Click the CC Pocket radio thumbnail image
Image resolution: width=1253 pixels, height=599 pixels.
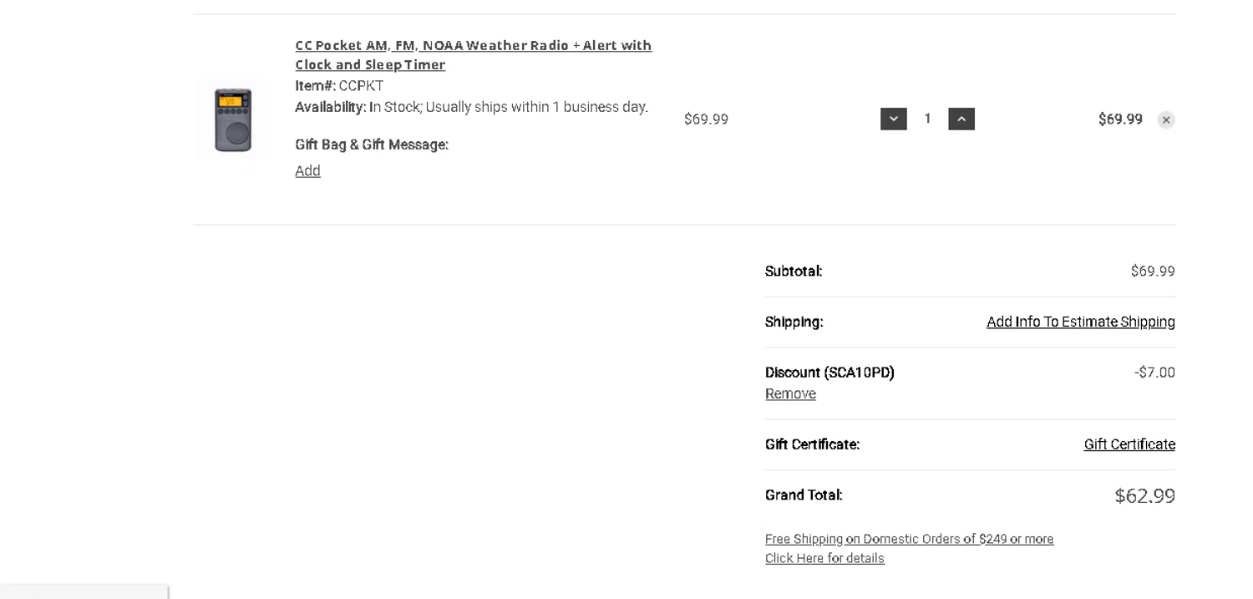point(233,119)
